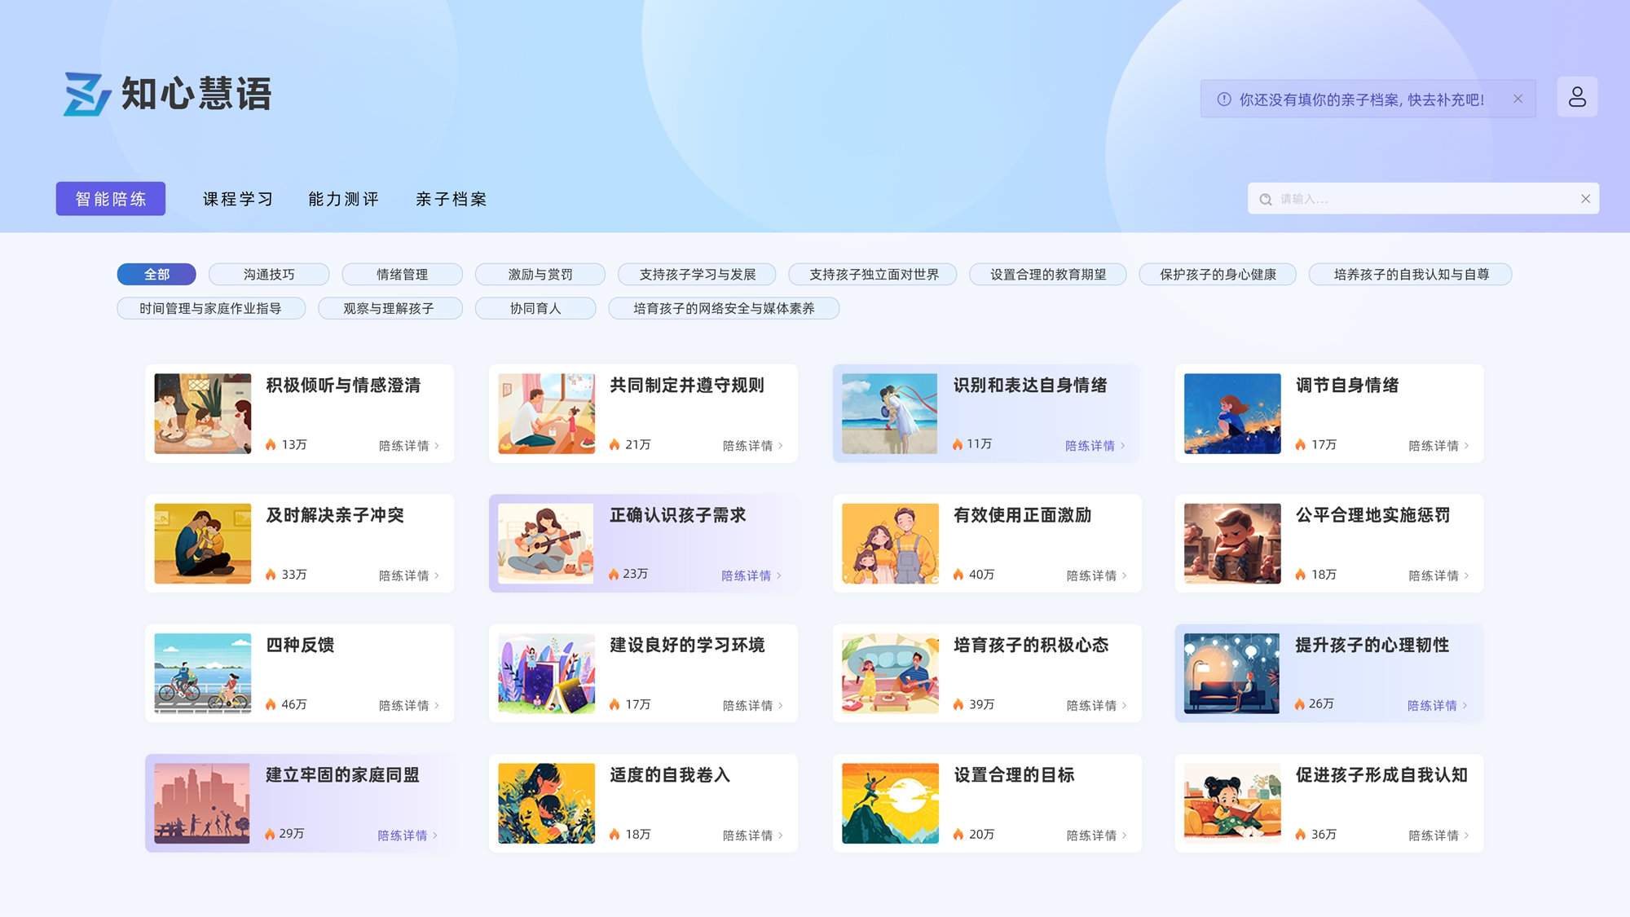Click the 知心慧语 logo icon
This screenshot has height=917, width=1630.
[86, 94]
